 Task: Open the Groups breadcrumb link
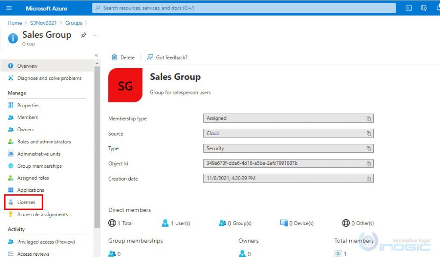pyautogui.click(x=73, y=23)
